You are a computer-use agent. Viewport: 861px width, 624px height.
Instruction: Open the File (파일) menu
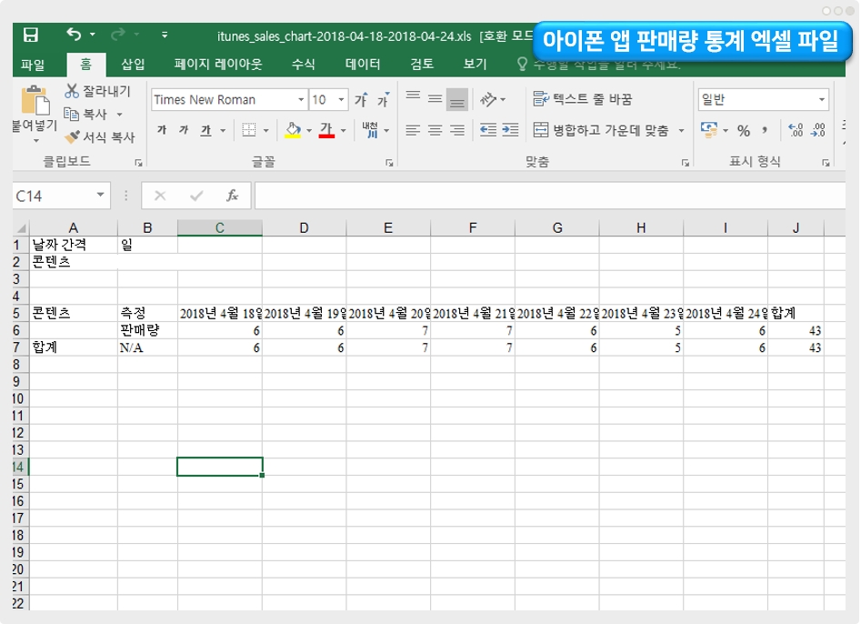pyautogui.click(x=33, y=65)
